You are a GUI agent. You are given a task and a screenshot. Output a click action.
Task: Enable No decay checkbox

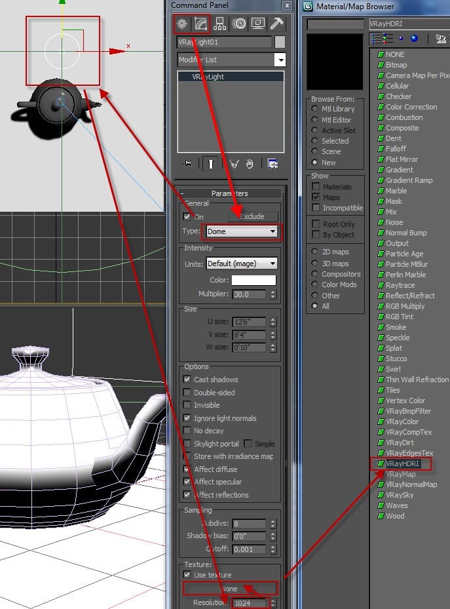tap(187, 431)
